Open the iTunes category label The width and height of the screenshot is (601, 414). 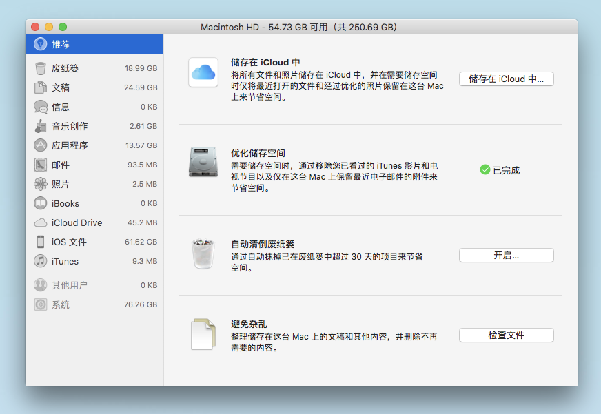[x=65, y=262]
